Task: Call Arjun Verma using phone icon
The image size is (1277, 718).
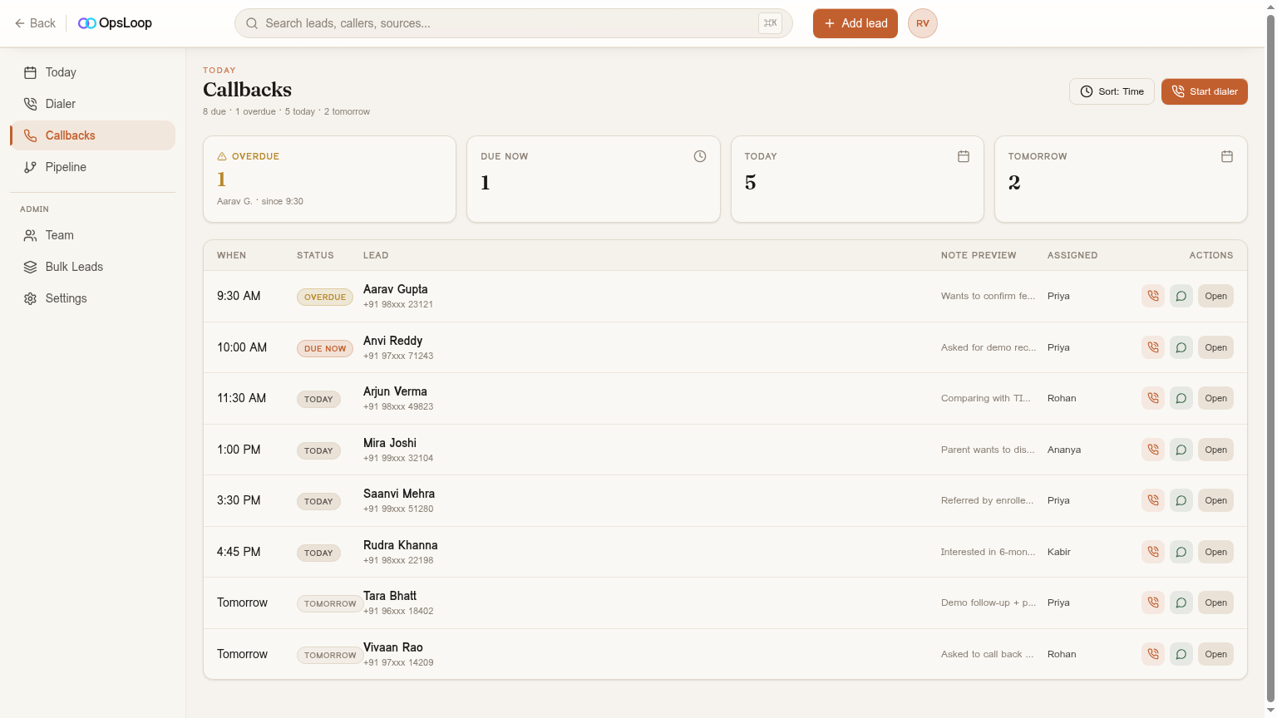Action: coord(1152,398)
